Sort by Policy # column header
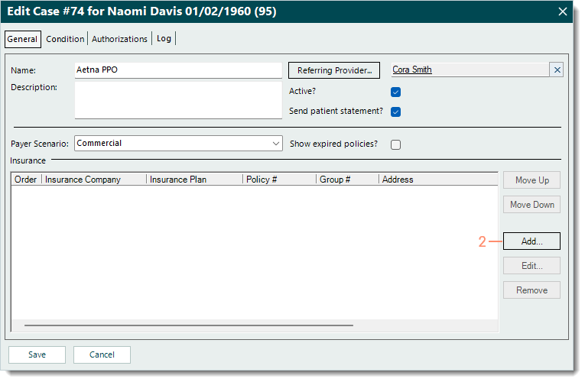Screen dimensions: 585x382 click(x=279, y=180)
